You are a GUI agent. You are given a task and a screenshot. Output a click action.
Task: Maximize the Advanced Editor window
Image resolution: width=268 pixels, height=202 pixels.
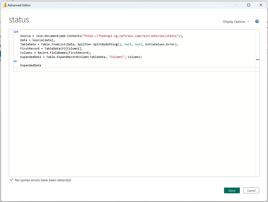[x=249, y=5]
